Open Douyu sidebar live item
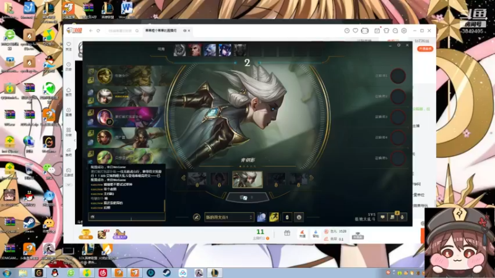 coord(69,112)
